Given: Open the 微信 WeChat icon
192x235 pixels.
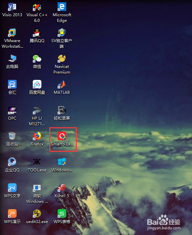Looking at the screenshot, I should coord(37,58).
